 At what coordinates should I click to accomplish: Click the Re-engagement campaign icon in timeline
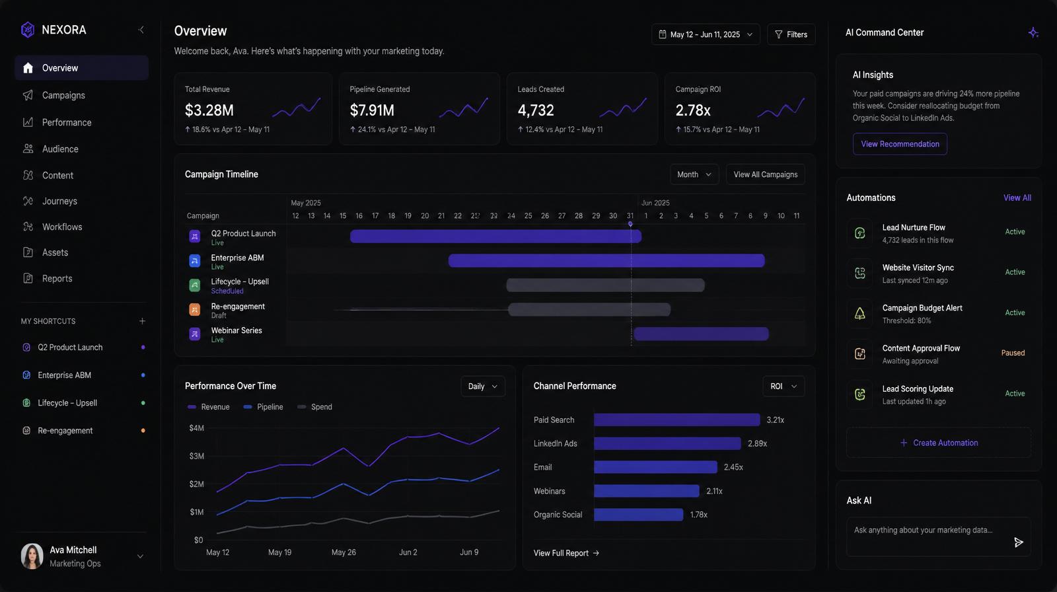click(x=195, y=309)
